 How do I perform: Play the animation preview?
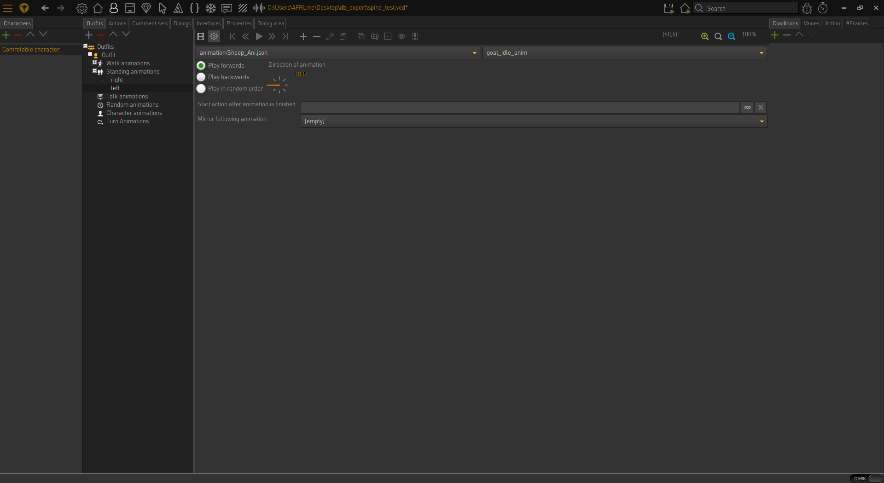click(259, 36)
